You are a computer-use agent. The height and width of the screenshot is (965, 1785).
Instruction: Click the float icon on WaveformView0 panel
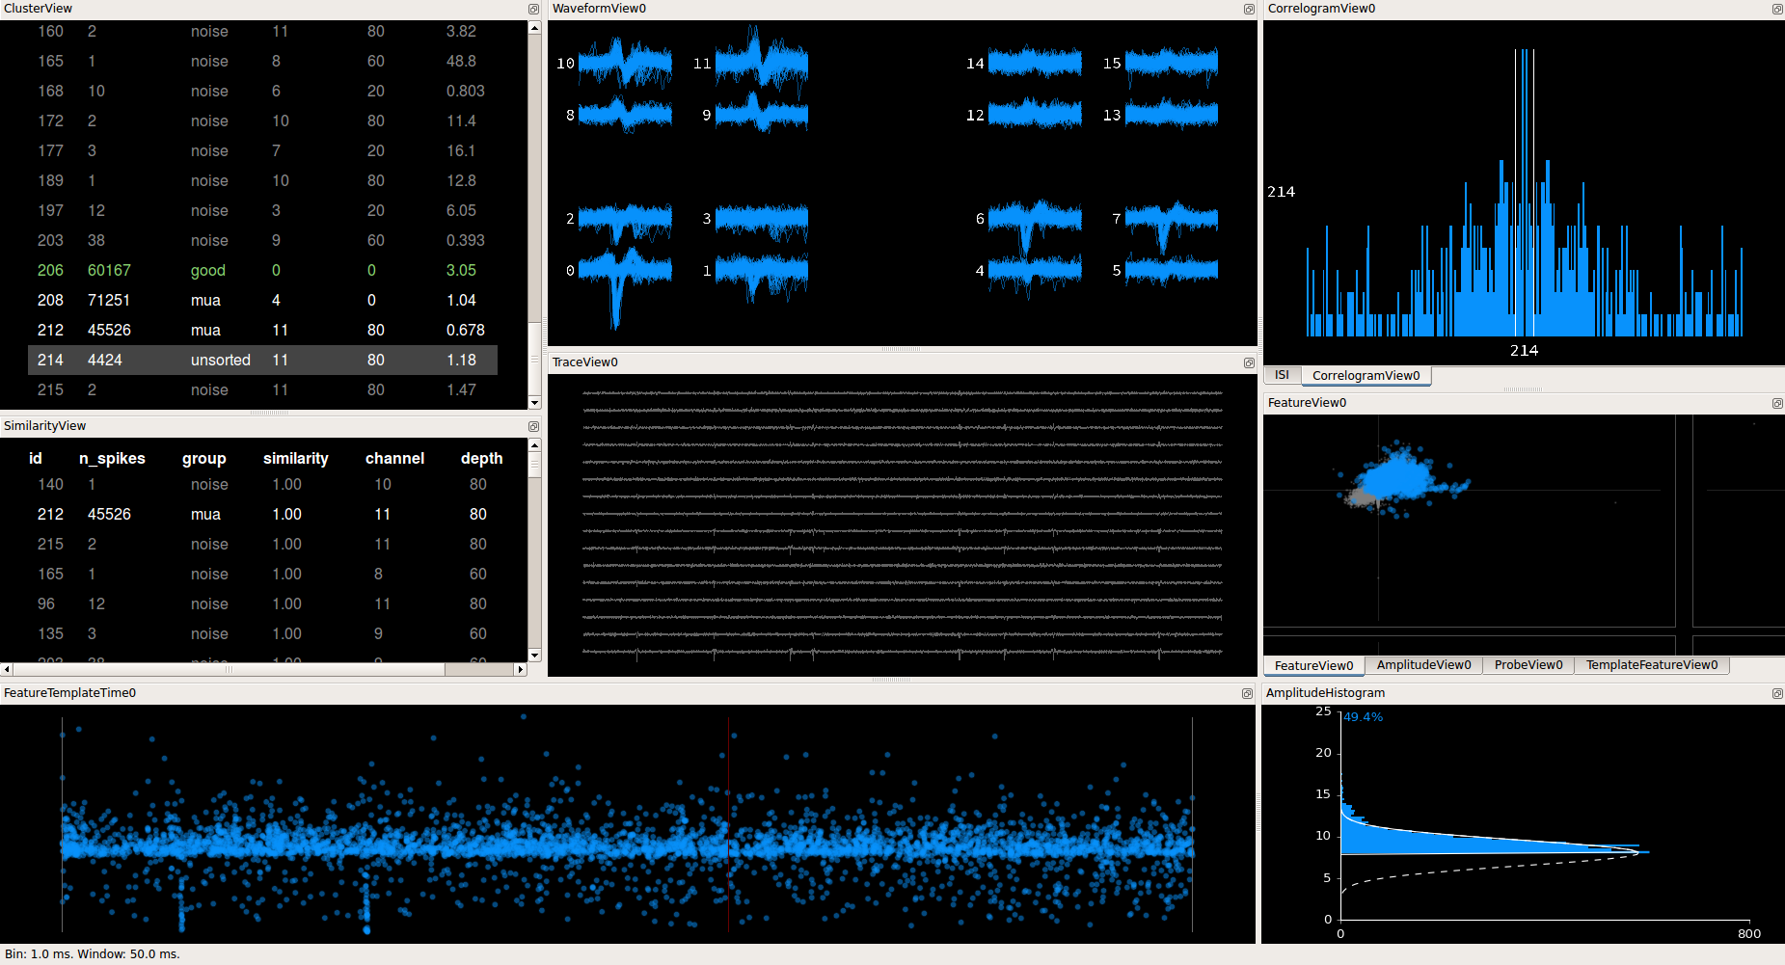1247,9
